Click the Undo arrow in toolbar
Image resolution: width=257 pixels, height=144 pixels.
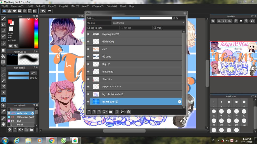coord(43,11)
